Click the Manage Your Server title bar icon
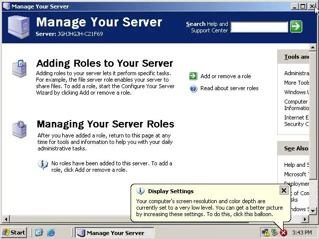 pyautogui.click(x=6, y=6)
